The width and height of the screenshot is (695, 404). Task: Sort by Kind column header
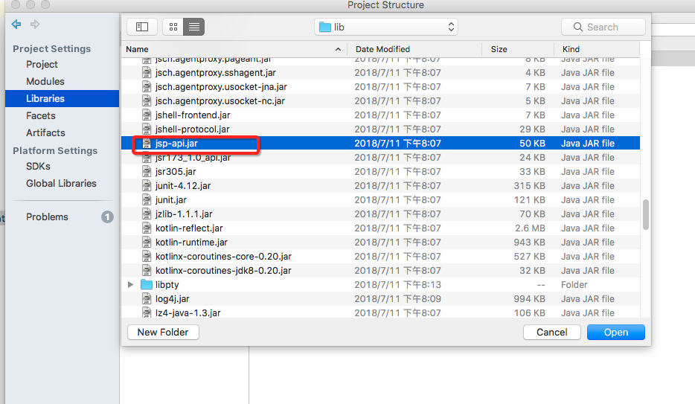(597, 49)
